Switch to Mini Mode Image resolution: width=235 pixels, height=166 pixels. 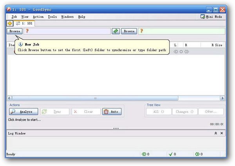tap(211, 16)
